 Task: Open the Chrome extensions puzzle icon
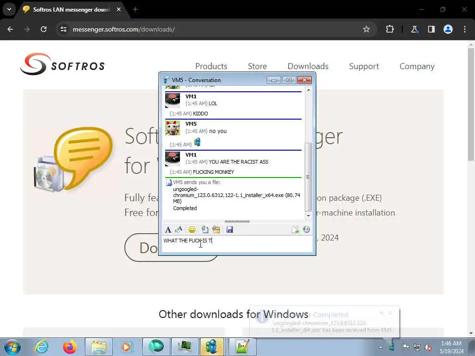(x=390, y=29)
